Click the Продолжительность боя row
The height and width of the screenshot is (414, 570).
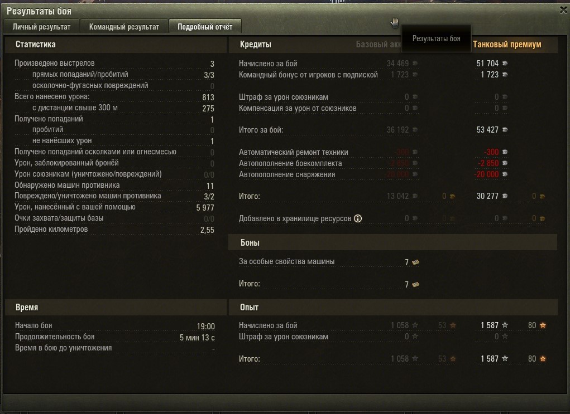pos(115,337)
